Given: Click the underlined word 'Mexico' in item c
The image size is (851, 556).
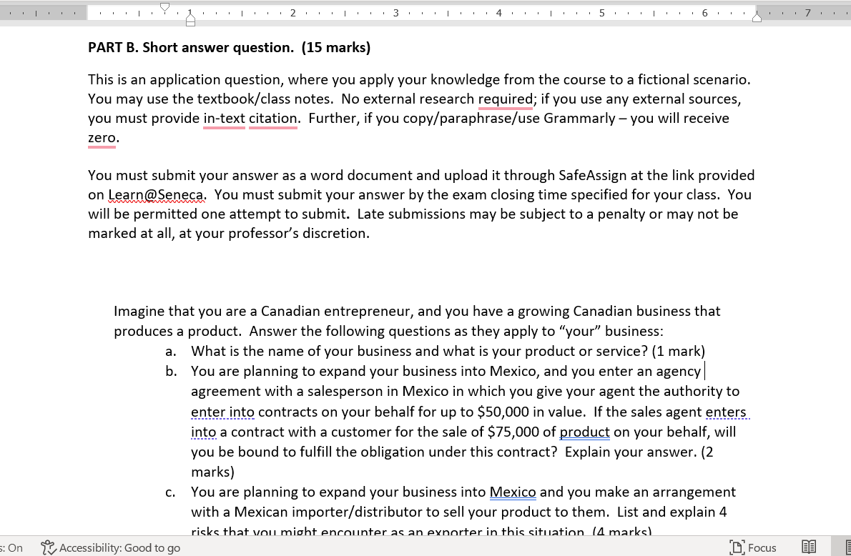Looking at the screenshot, I should tap(513, 492).
